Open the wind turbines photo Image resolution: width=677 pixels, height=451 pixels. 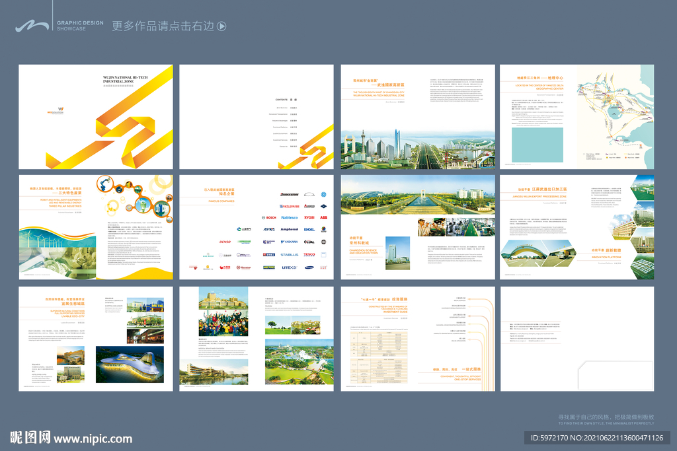58,238
